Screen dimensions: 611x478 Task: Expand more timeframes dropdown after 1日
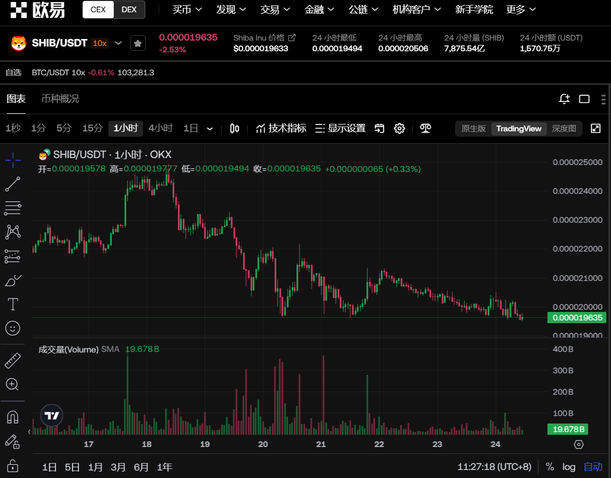coord(210,129)
